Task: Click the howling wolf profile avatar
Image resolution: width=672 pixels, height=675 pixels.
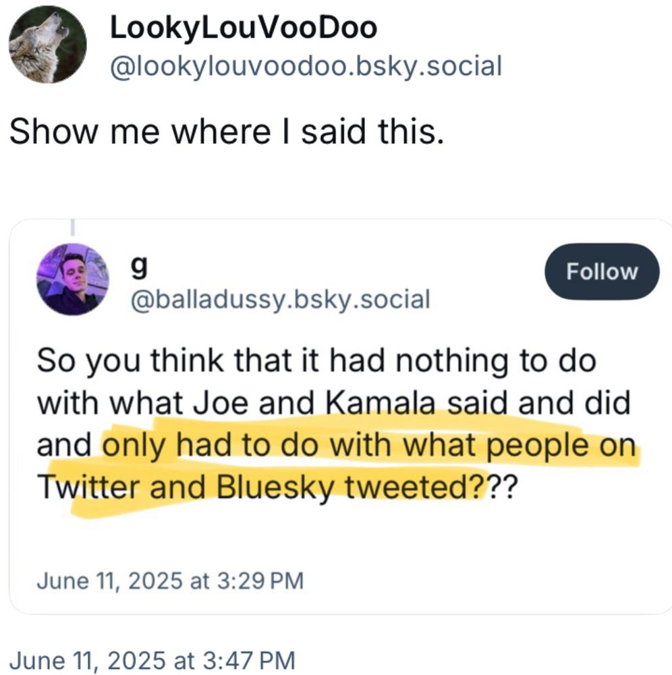Action: [x=48, y=45]
